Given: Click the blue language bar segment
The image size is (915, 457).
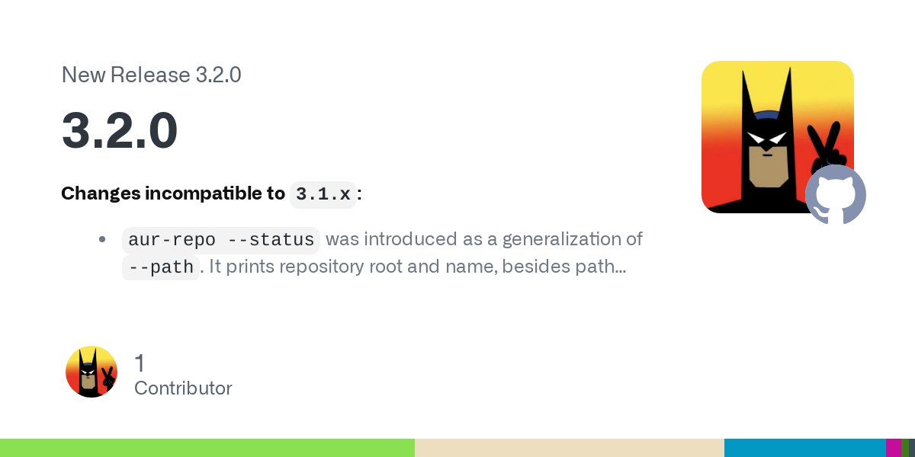Looking at the screenshot, I should pos(805,448).
